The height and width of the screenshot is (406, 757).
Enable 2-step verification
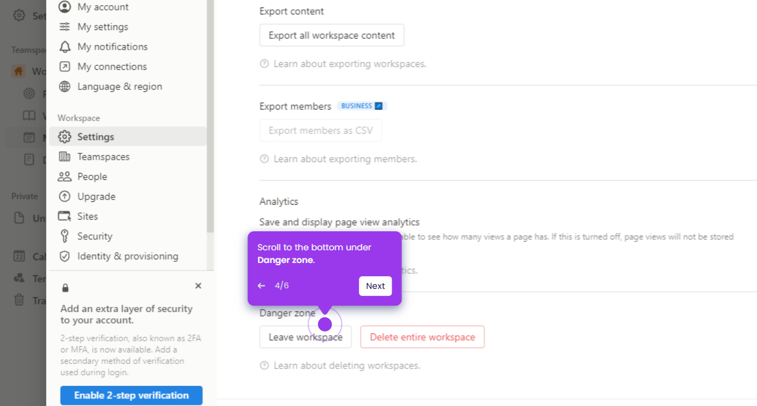(131, 395)
